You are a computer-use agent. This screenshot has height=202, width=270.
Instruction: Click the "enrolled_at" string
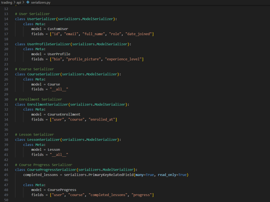click(x=102, y=119)
